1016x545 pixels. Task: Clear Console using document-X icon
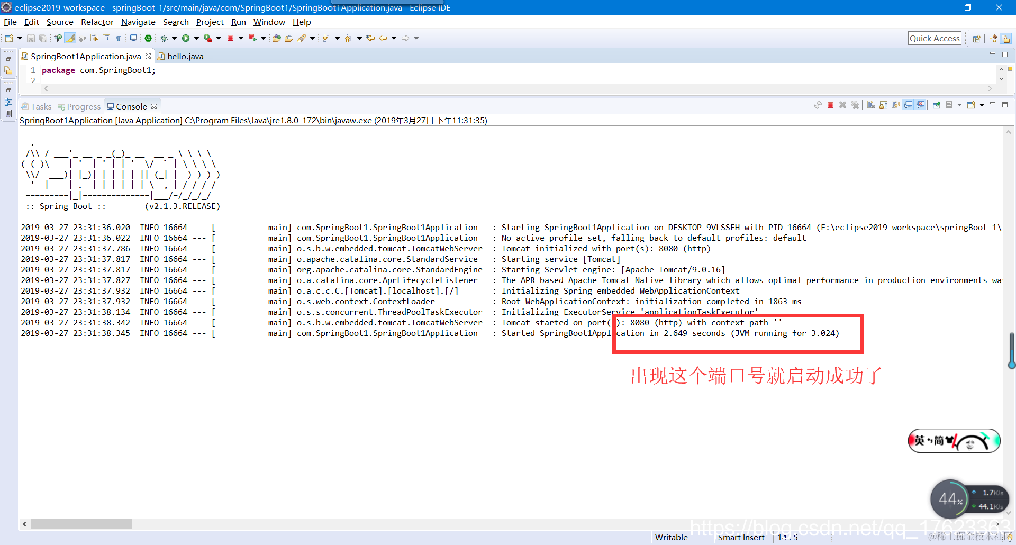click(x=871, y=105)
